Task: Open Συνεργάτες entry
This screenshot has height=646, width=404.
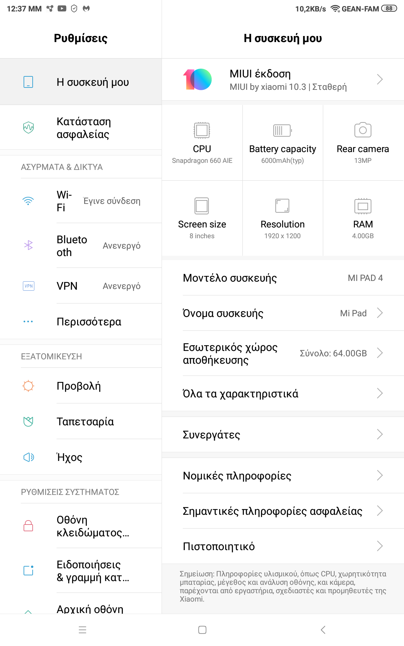Action: (283, 435)
